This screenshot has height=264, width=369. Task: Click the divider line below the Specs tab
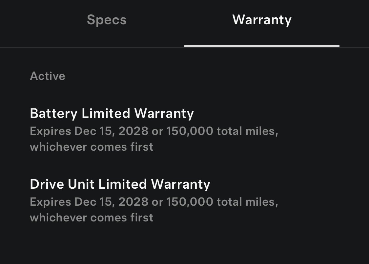coord(92,47)
